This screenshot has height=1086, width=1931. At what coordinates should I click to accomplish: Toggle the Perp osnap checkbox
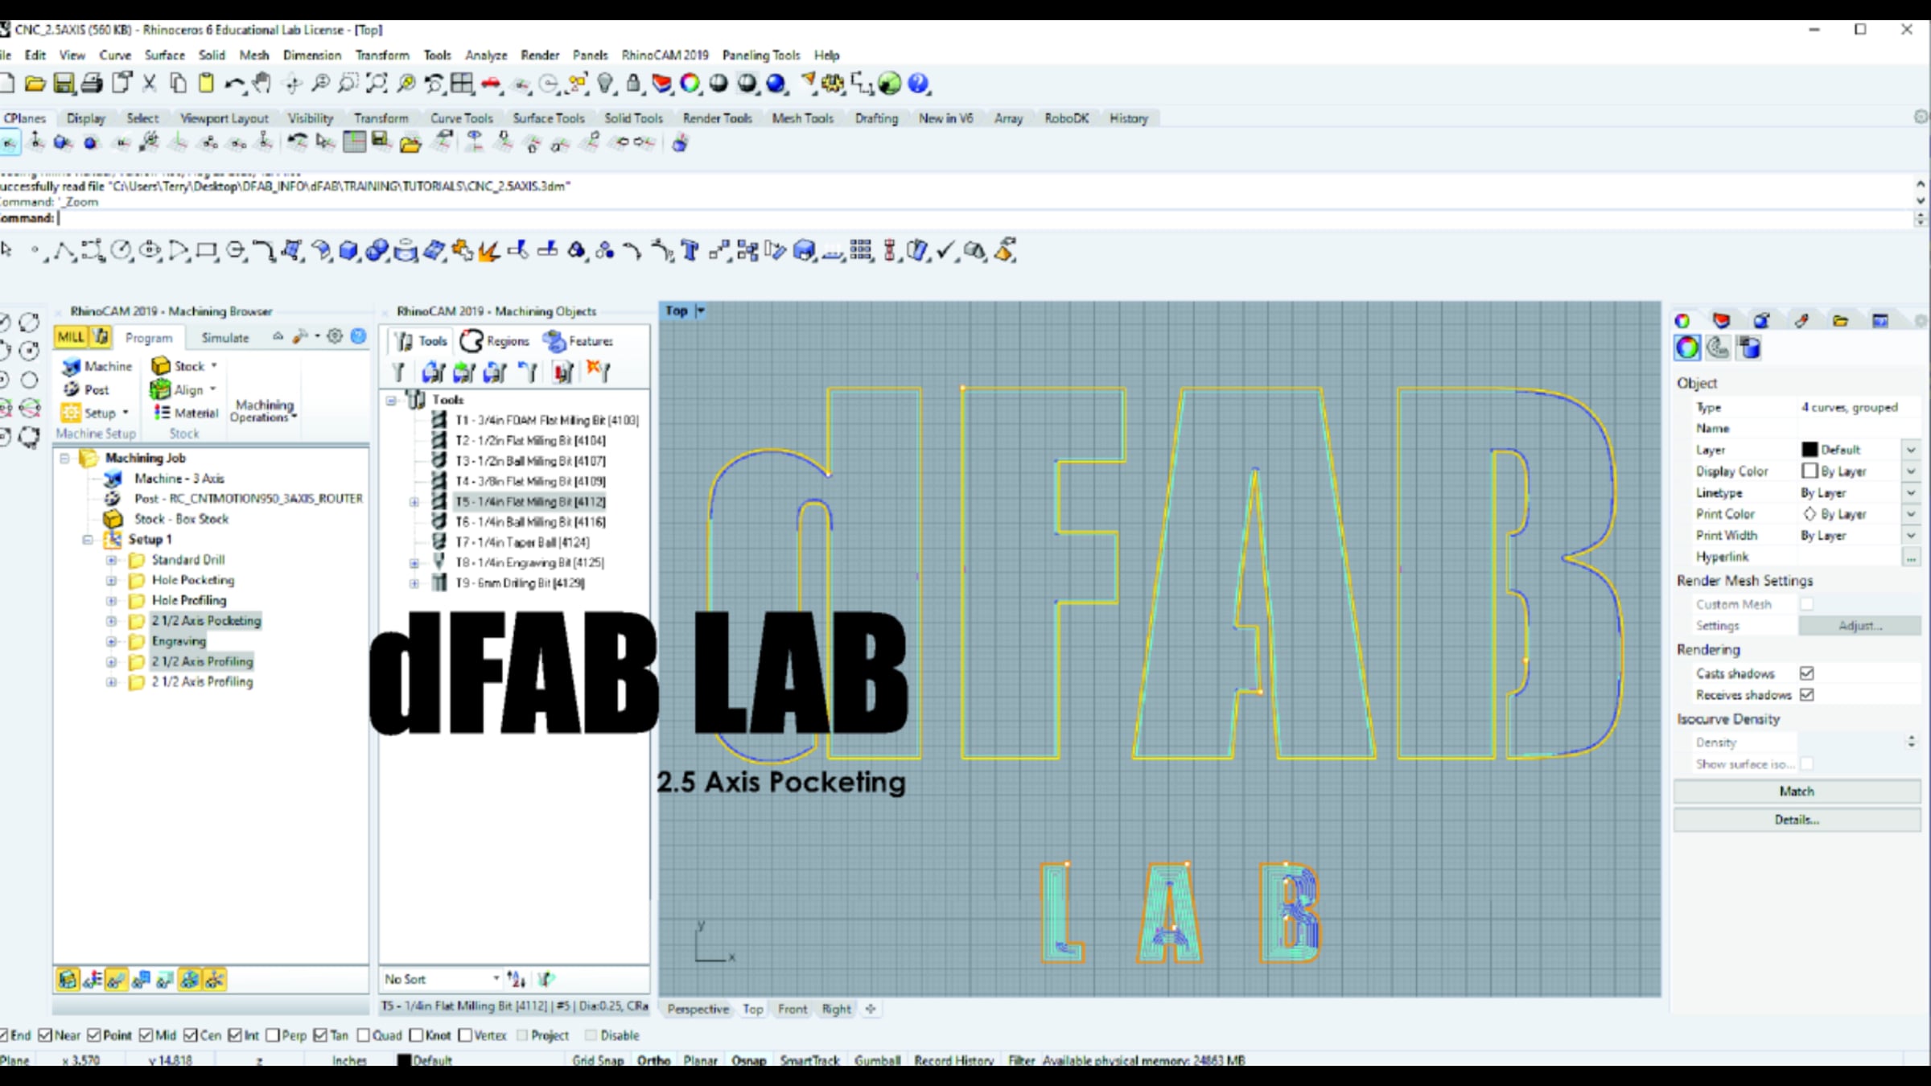[x=273, y=1035]
